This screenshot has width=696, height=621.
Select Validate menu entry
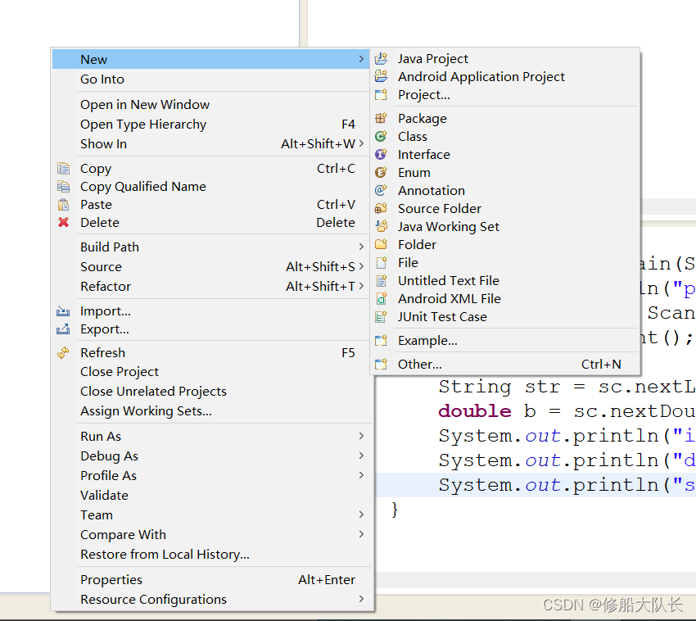pyautogui.click(x=212, y=496)
